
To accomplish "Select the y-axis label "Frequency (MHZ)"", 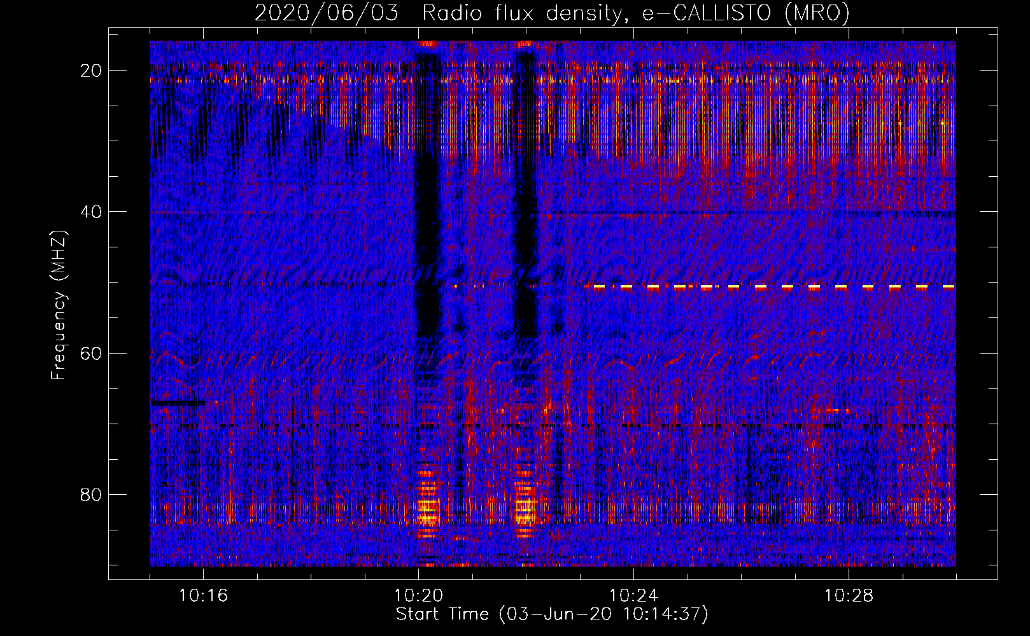I will tap(59, 305).
